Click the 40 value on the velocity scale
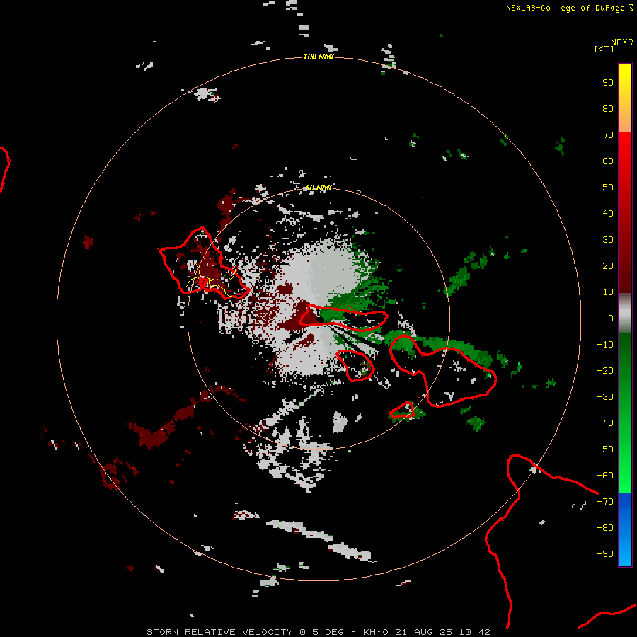 [608, 214]
